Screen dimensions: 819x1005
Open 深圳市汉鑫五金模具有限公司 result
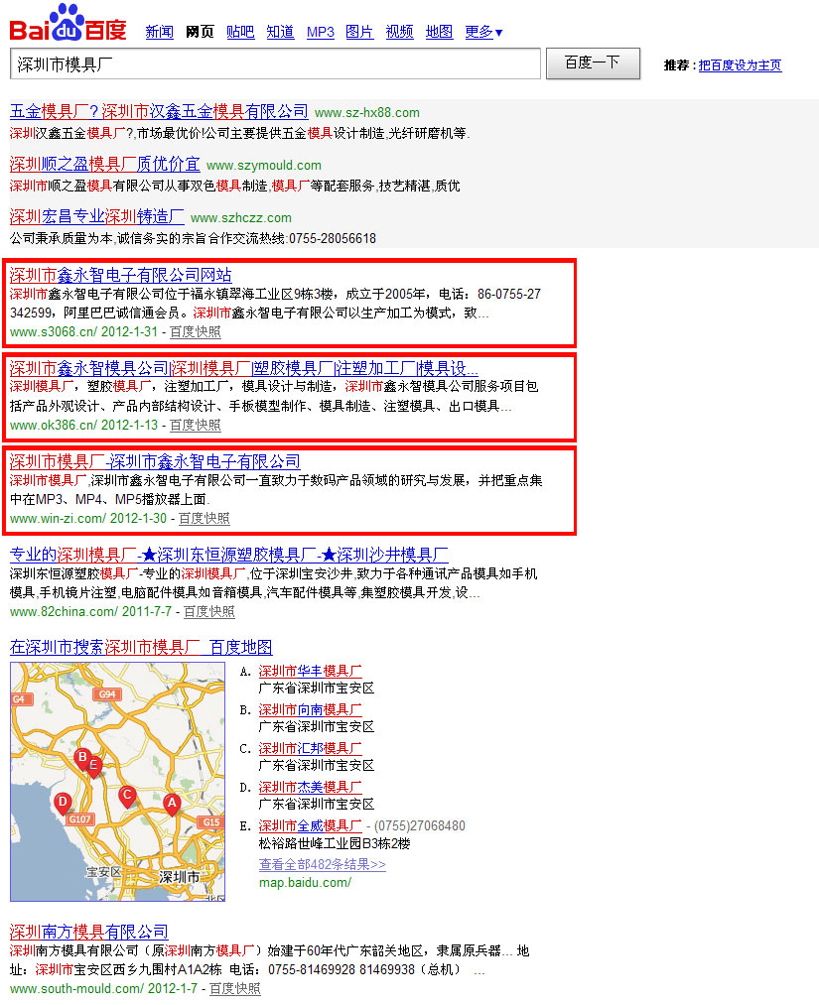159,111
